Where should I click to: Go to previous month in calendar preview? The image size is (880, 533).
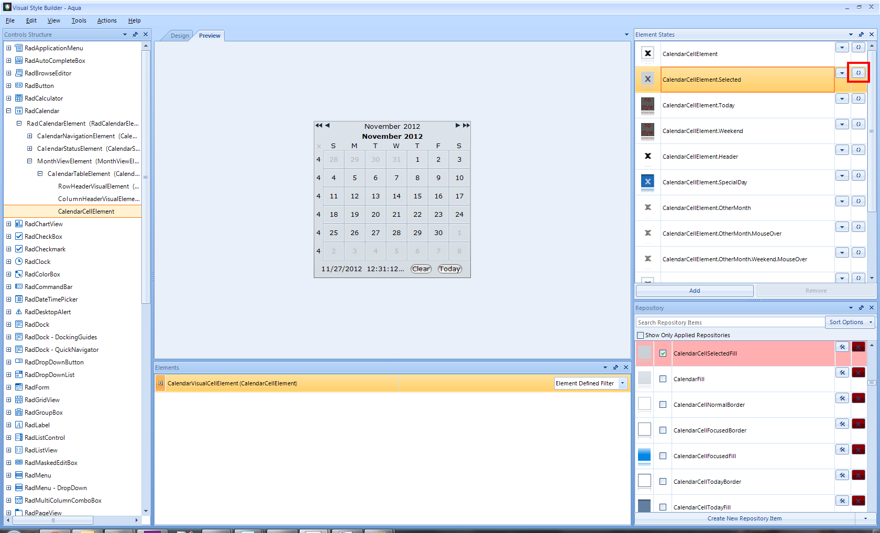pos(327,126)
